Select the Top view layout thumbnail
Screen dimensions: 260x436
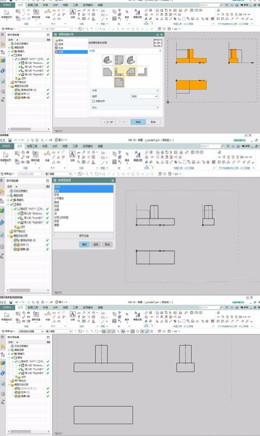pos(119,60)
